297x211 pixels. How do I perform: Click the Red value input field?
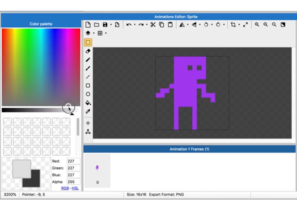[74, 161]
